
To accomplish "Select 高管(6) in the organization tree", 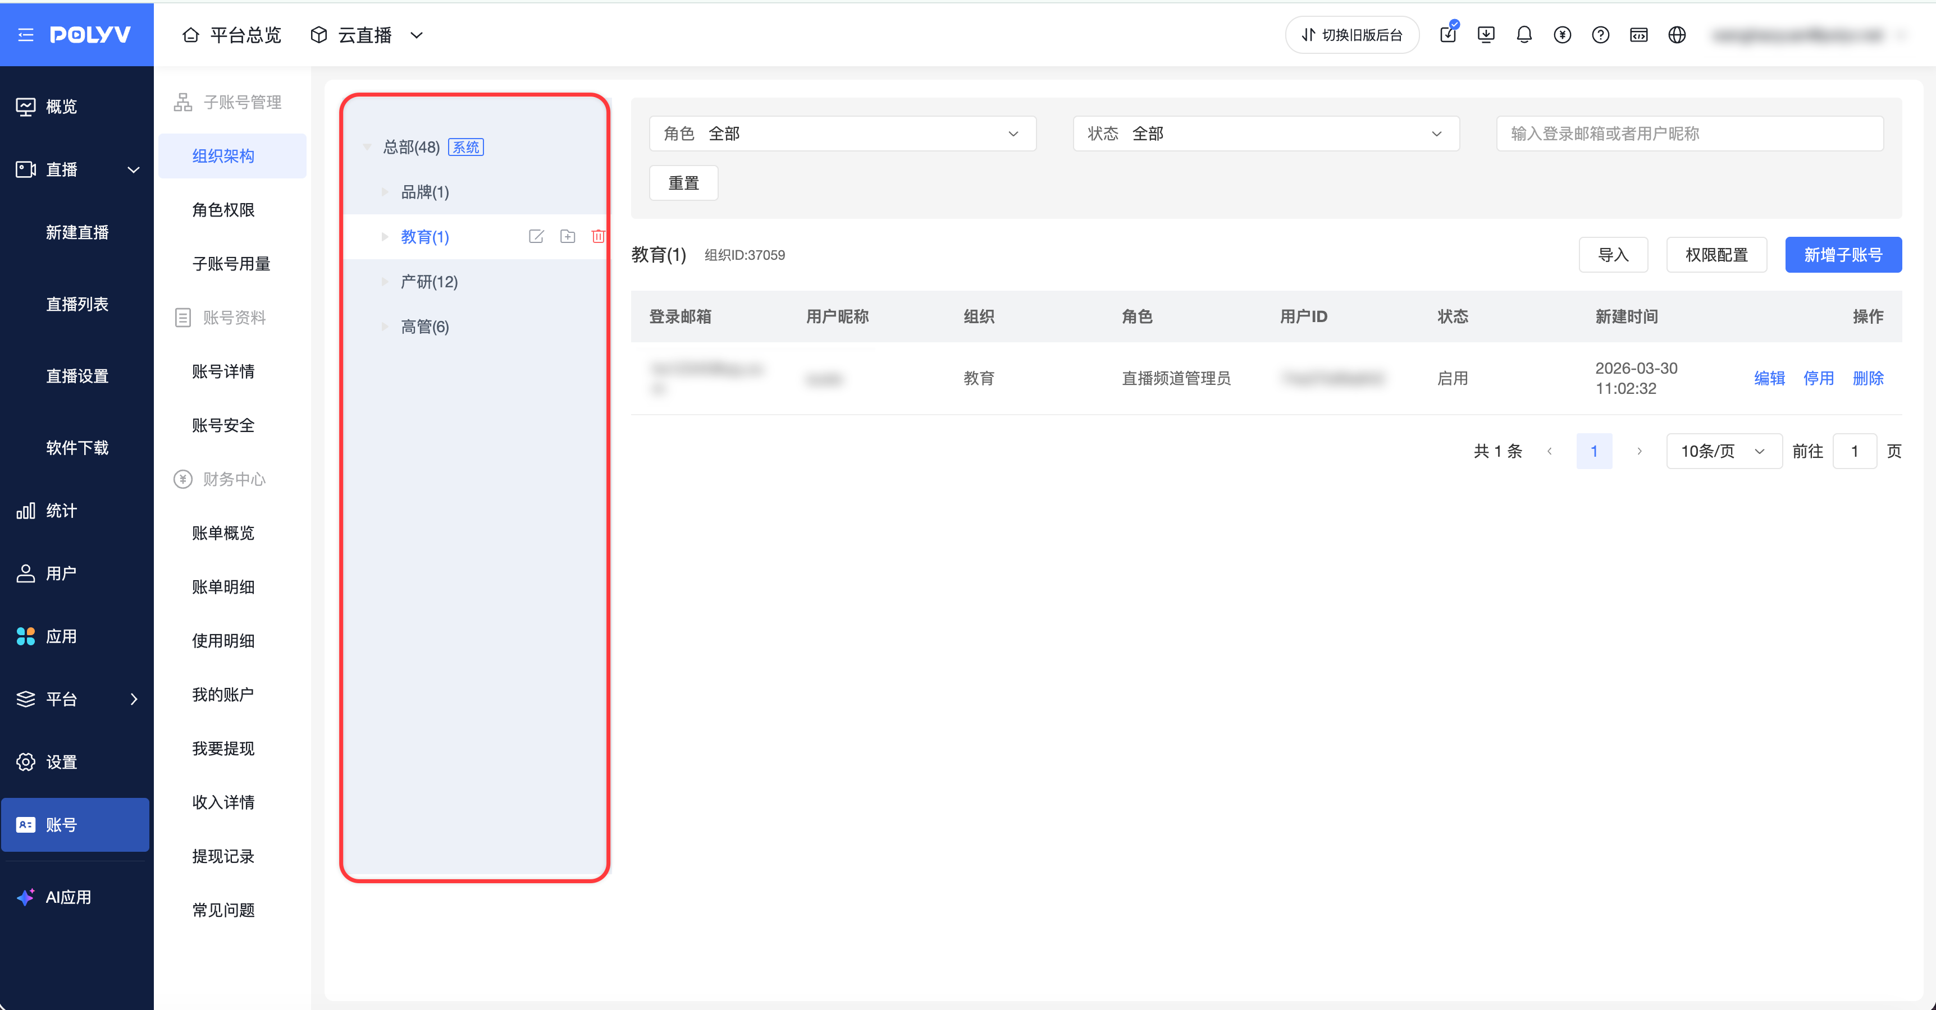I will tap(424, 327).
